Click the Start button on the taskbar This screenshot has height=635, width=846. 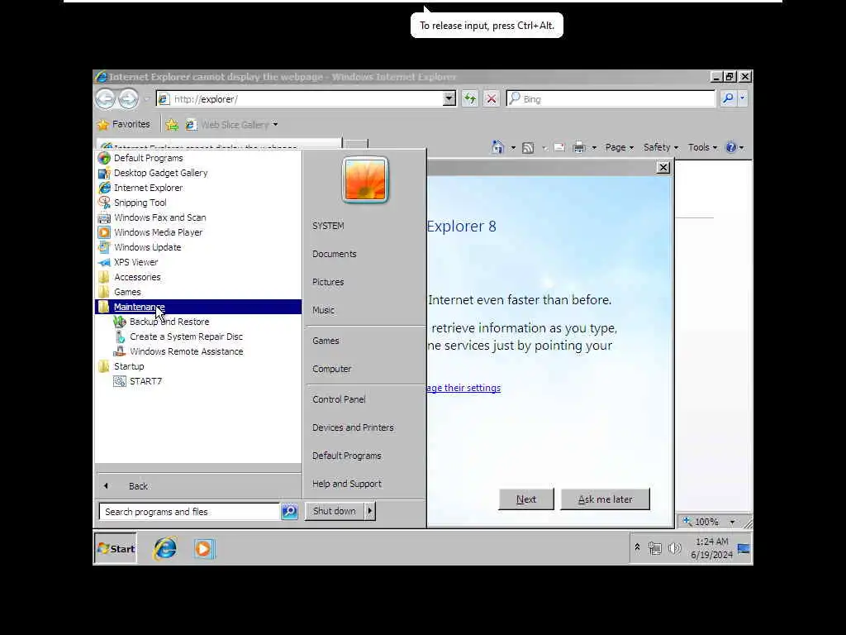coord(116,549)
